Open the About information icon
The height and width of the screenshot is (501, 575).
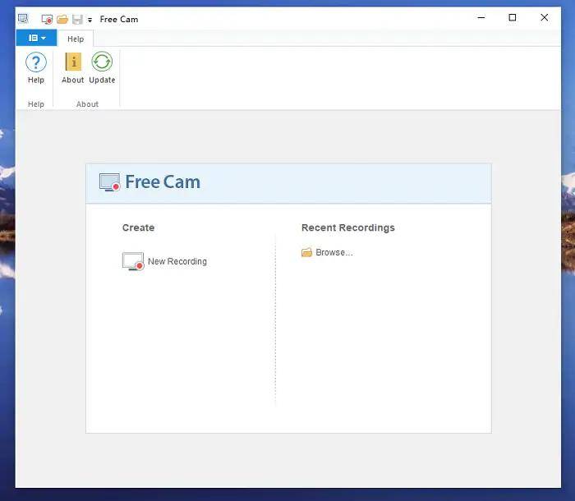pos(72,68)
